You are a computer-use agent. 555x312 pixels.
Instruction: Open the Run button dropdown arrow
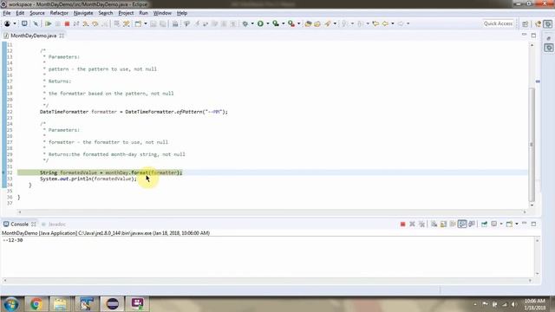pyautogui.click(x=268, y=23)
